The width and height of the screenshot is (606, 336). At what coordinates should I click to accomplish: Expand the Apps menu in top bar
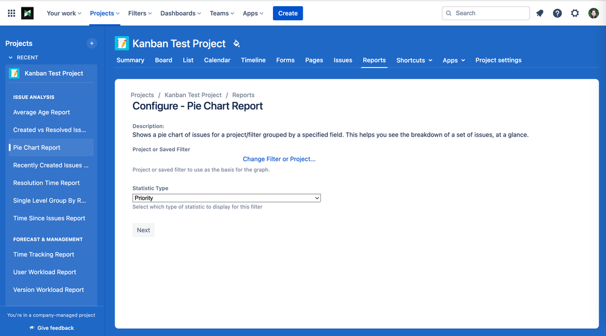[253, 13]
